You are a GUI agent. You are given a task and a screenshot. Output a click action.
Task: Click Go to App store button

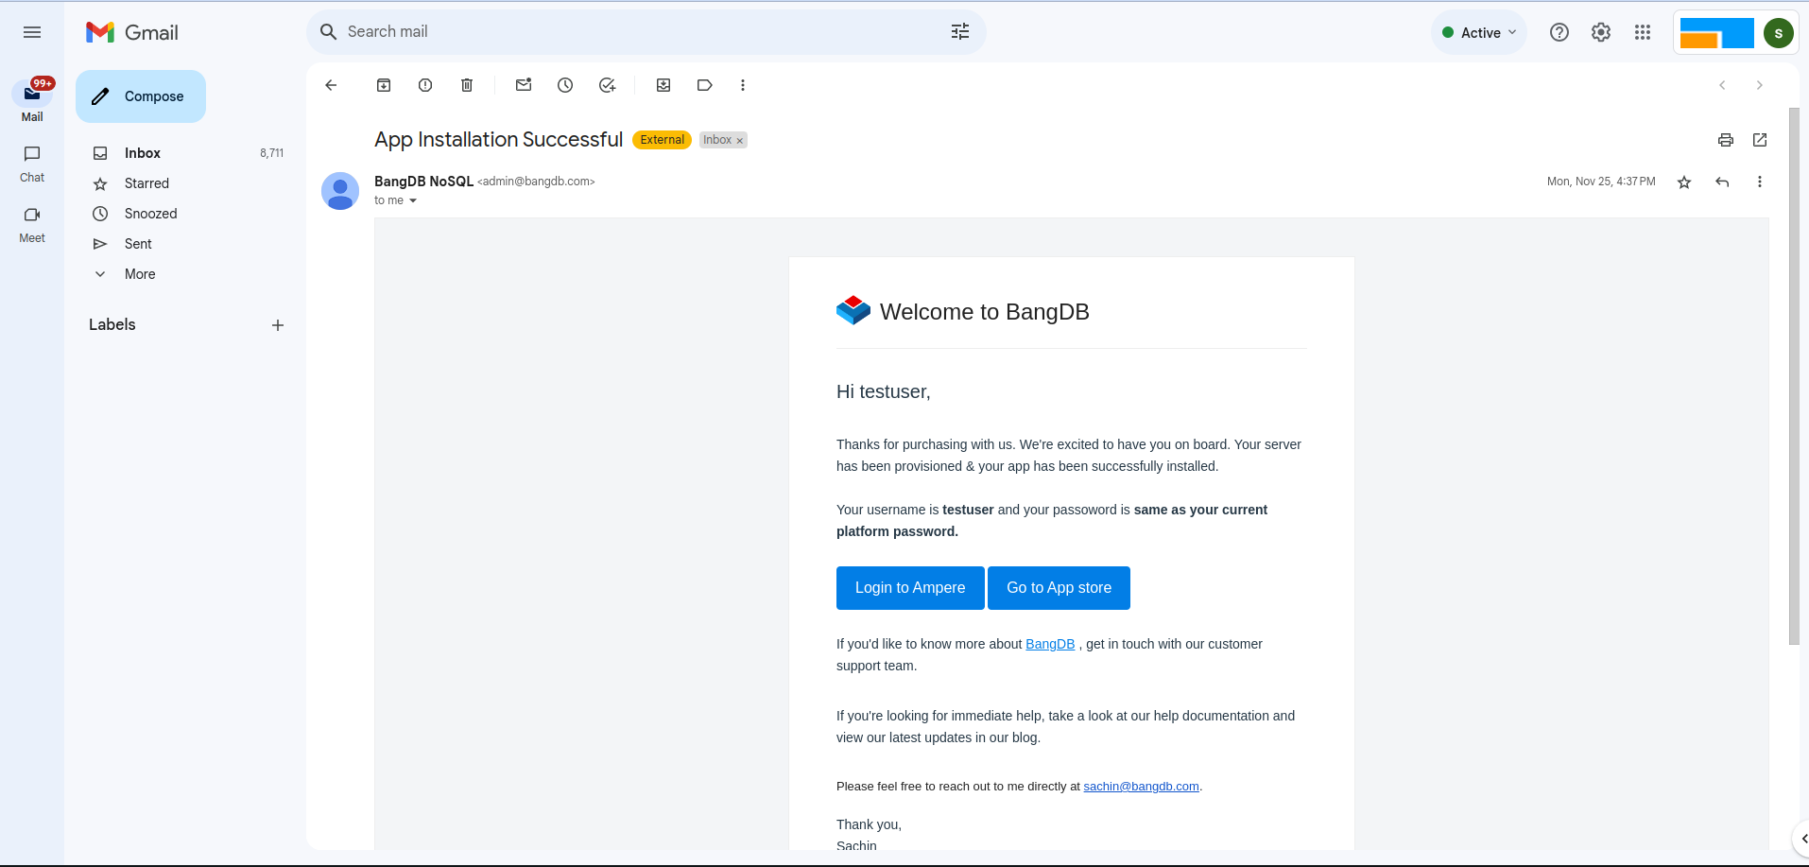[x=1059, y=588]
